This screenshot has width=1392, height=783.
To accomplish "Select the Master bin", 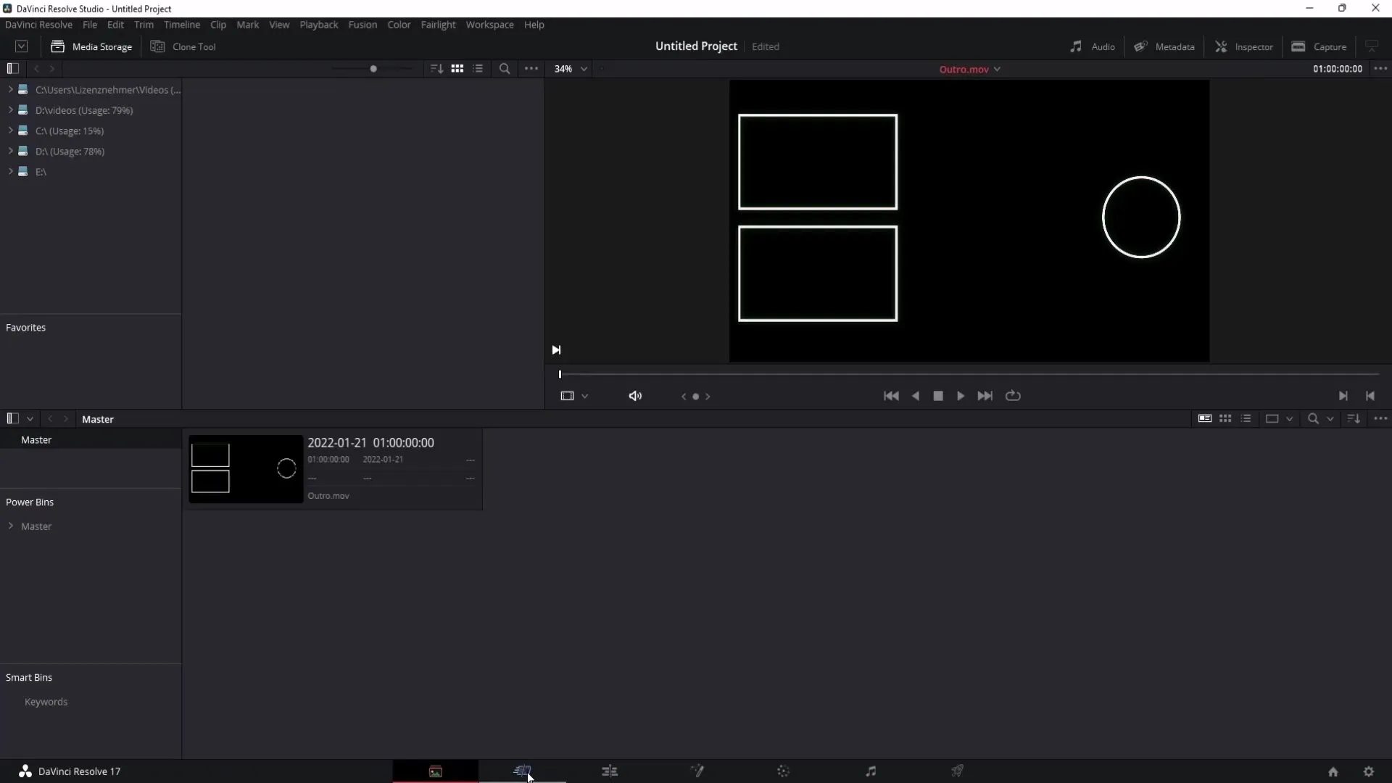I will coord(91,440).
